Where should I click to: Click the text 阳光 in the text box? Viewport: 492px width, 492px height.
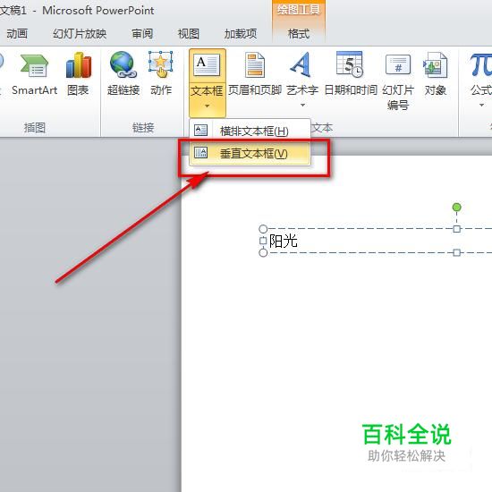283,241
